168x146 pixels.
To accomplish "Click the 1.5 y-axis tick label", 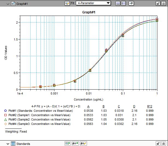I will point(15,39).
